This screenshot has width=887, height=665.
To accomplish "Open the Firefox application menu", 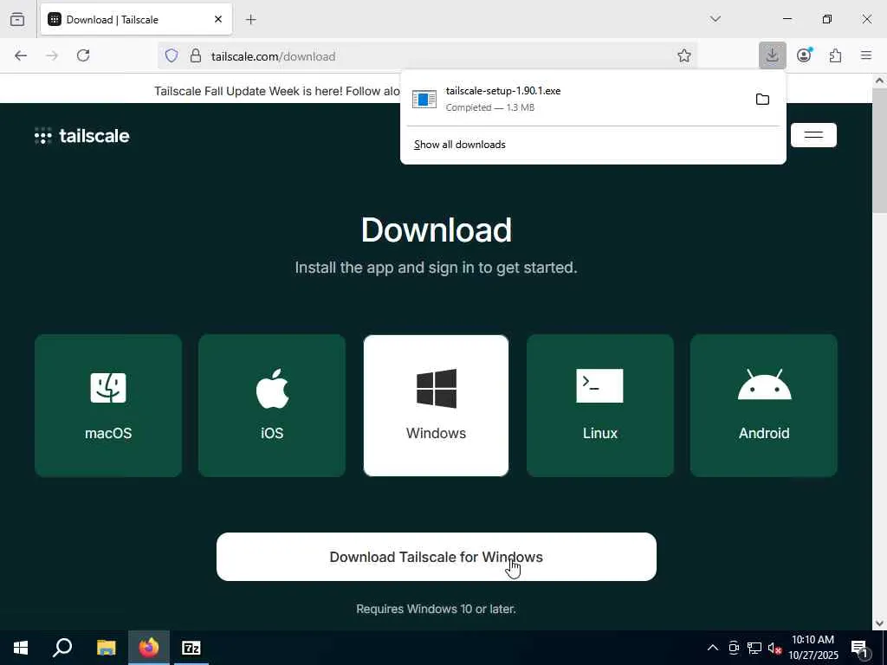I will tap(866, 55).
